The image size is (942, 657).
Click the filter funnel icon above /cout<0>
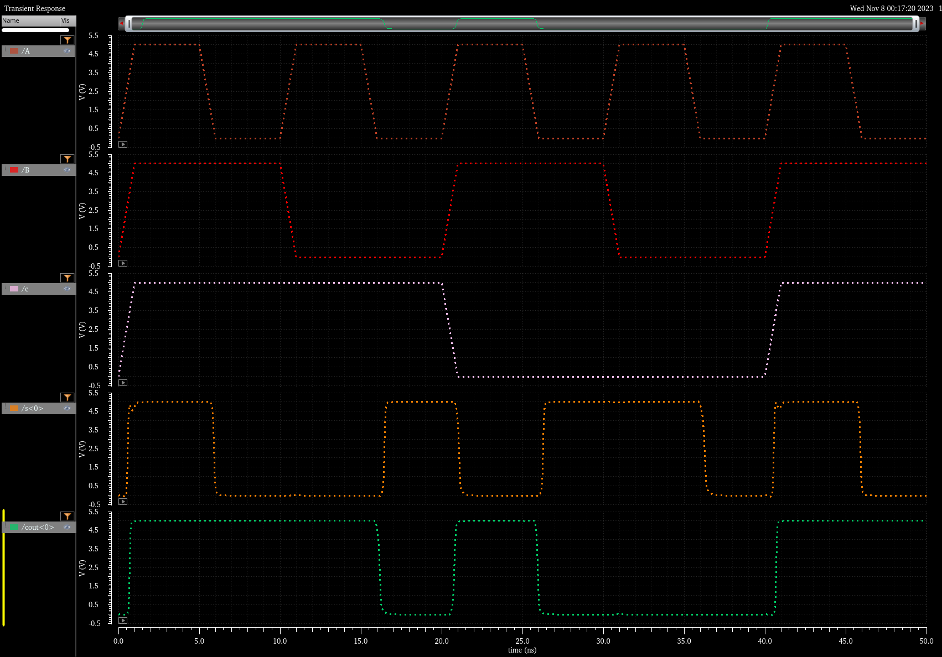pyautogui.click(x=67, y=517)
